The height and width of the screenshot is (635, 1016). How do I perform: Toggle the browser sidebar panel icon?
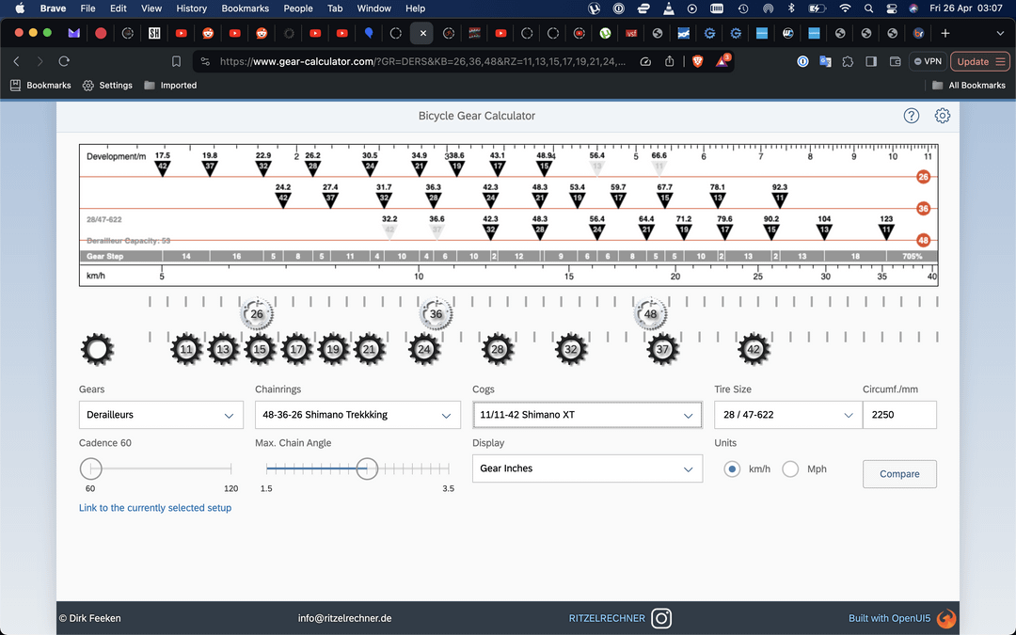871,61
